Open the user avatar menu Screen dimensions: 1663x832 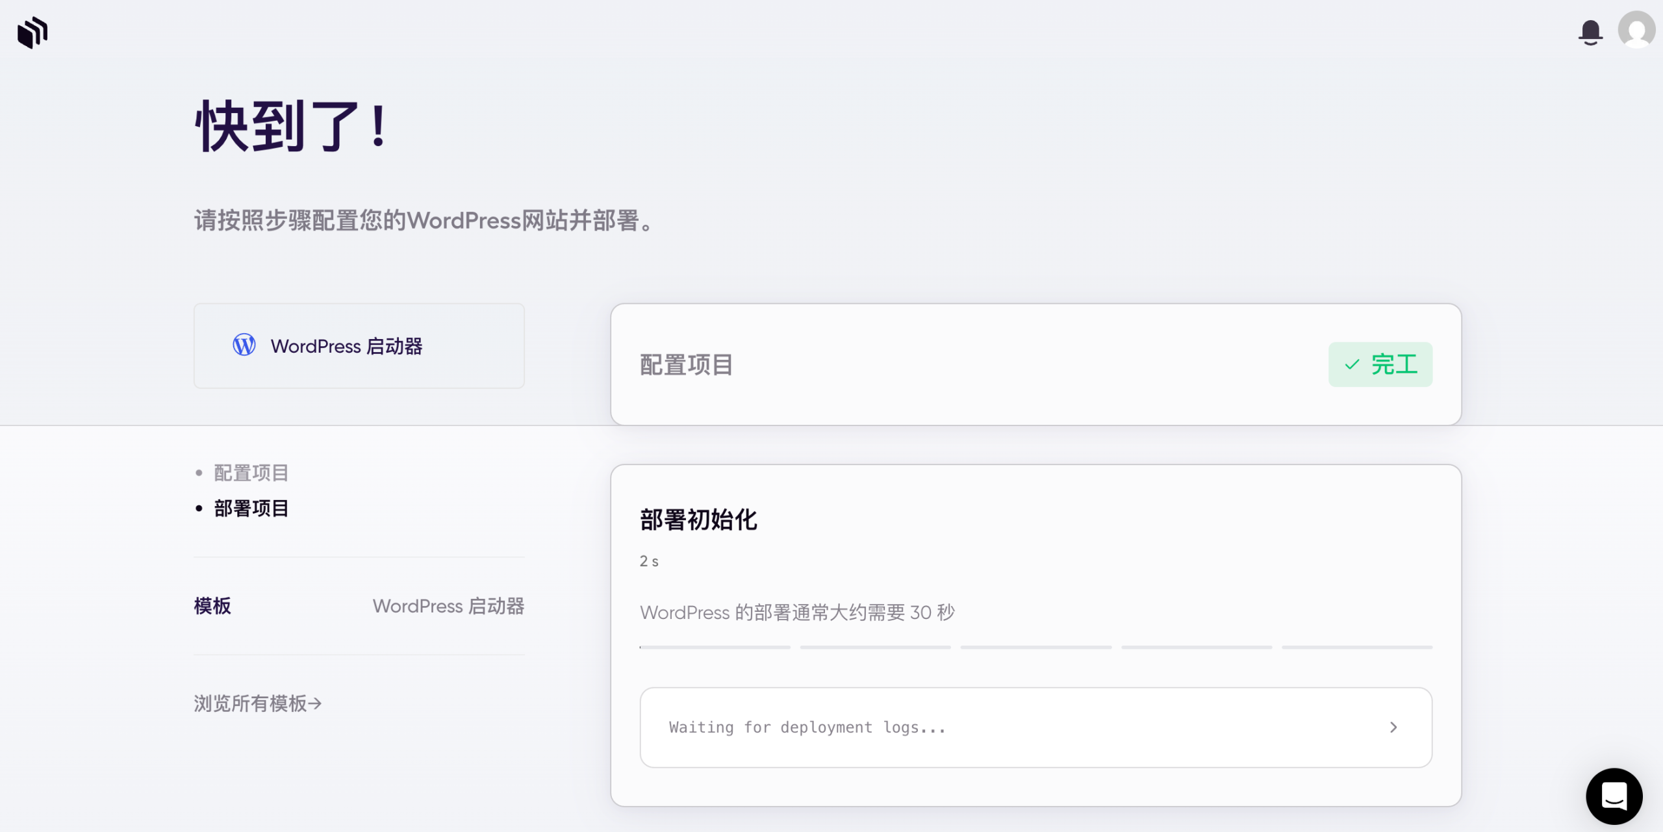[x=1636, y=30]
